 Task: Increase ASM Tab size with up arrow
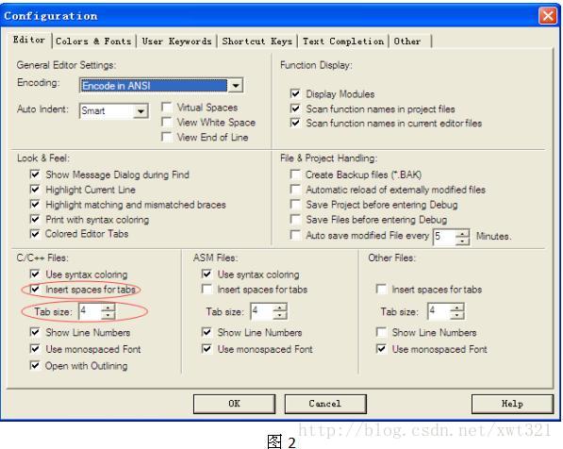coord(280,308)
